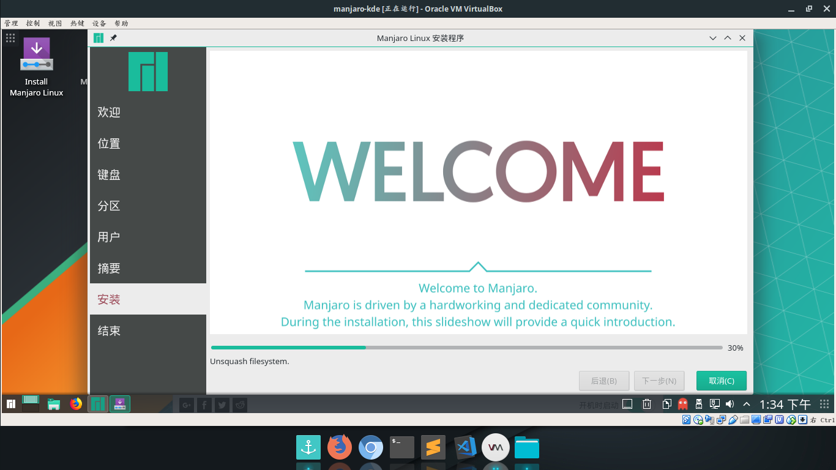Open the file manager from the guest taskbar
Screen dimensions: 836x470
click(54, 404)
